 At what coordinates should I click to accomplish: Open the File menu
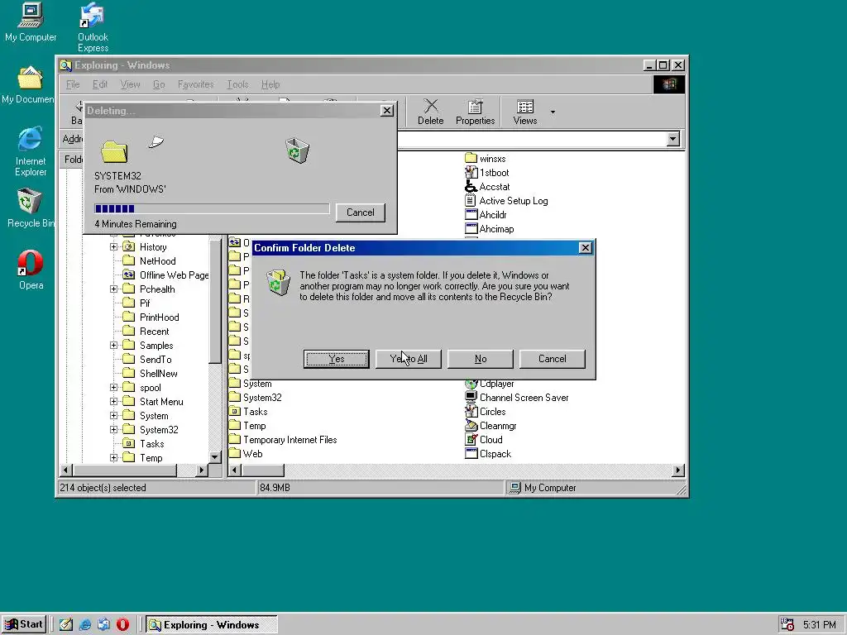[73, 84]
